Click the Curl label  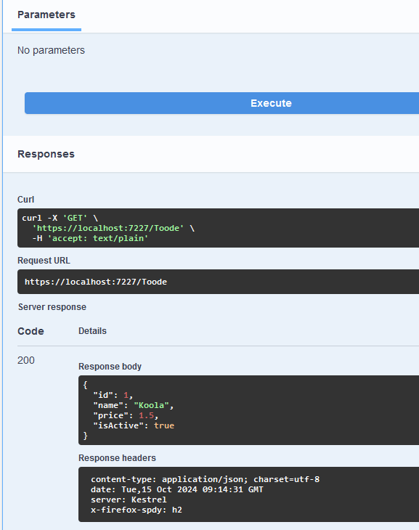tap(25, 200)
